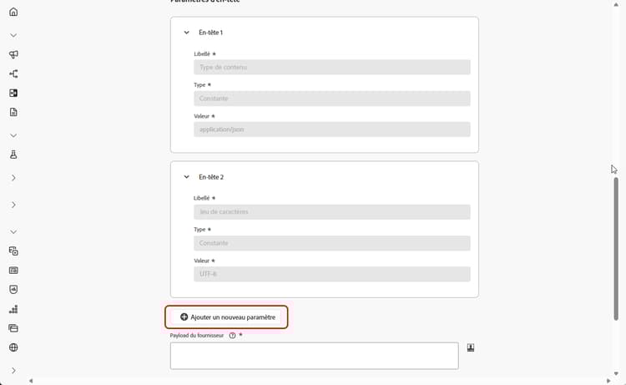
Task: Open the journeys workflow icon
Action: pyautogui.click(x=13, y=73)
